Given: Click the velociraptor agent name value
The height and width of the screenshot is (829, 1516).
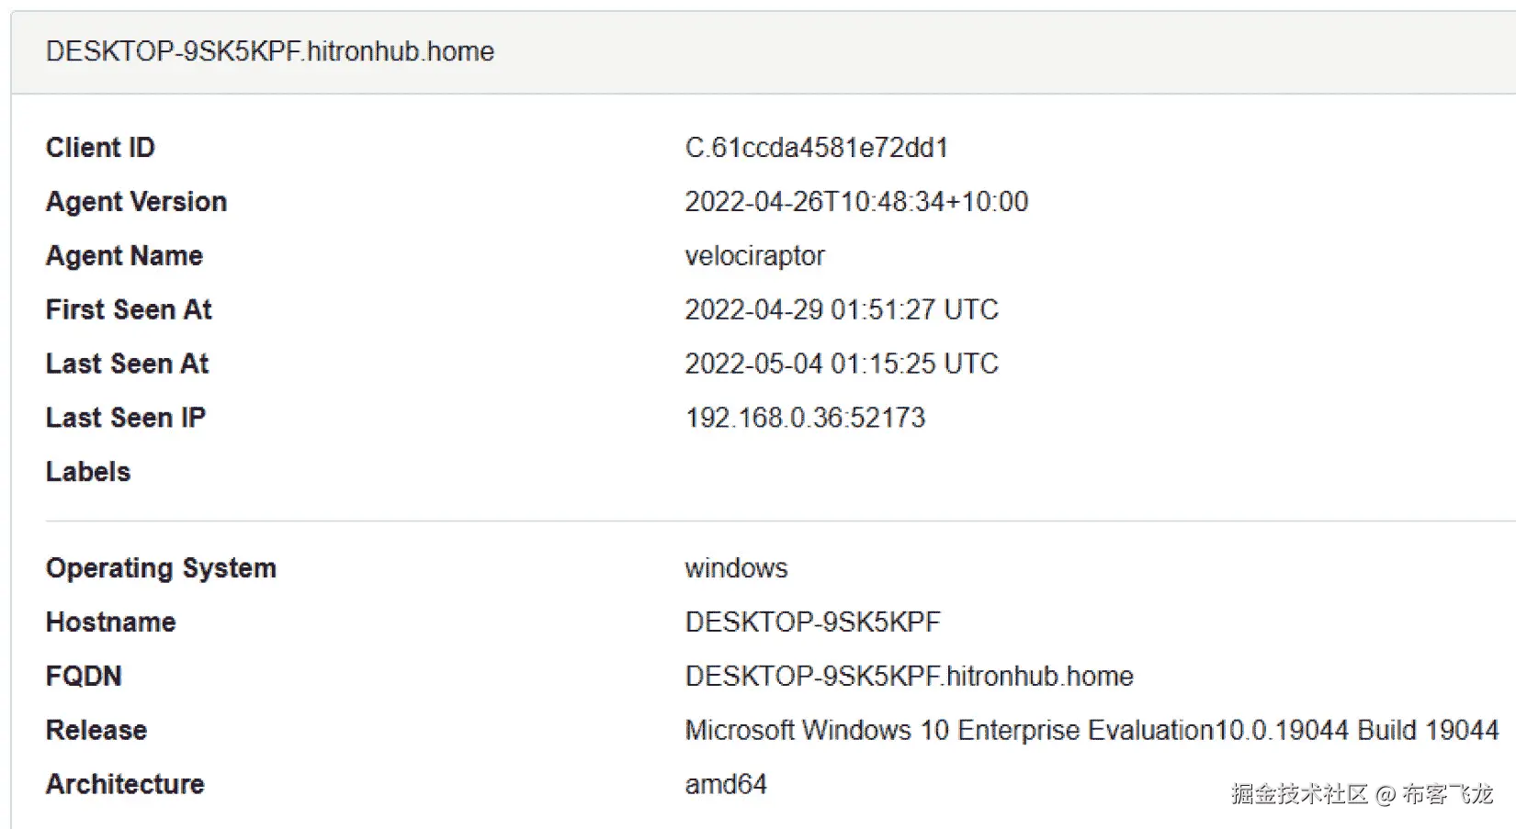Looking at the screenshot, I should 754,256.
